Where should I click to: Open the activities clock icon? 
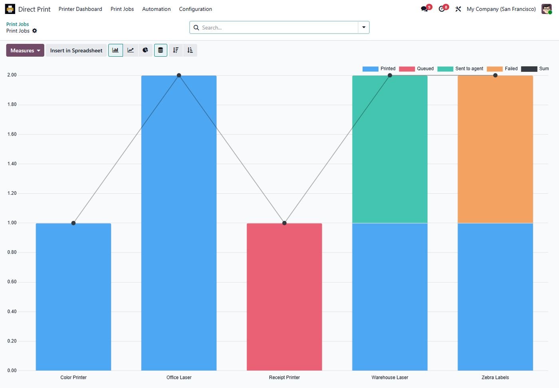pos(442,9)
